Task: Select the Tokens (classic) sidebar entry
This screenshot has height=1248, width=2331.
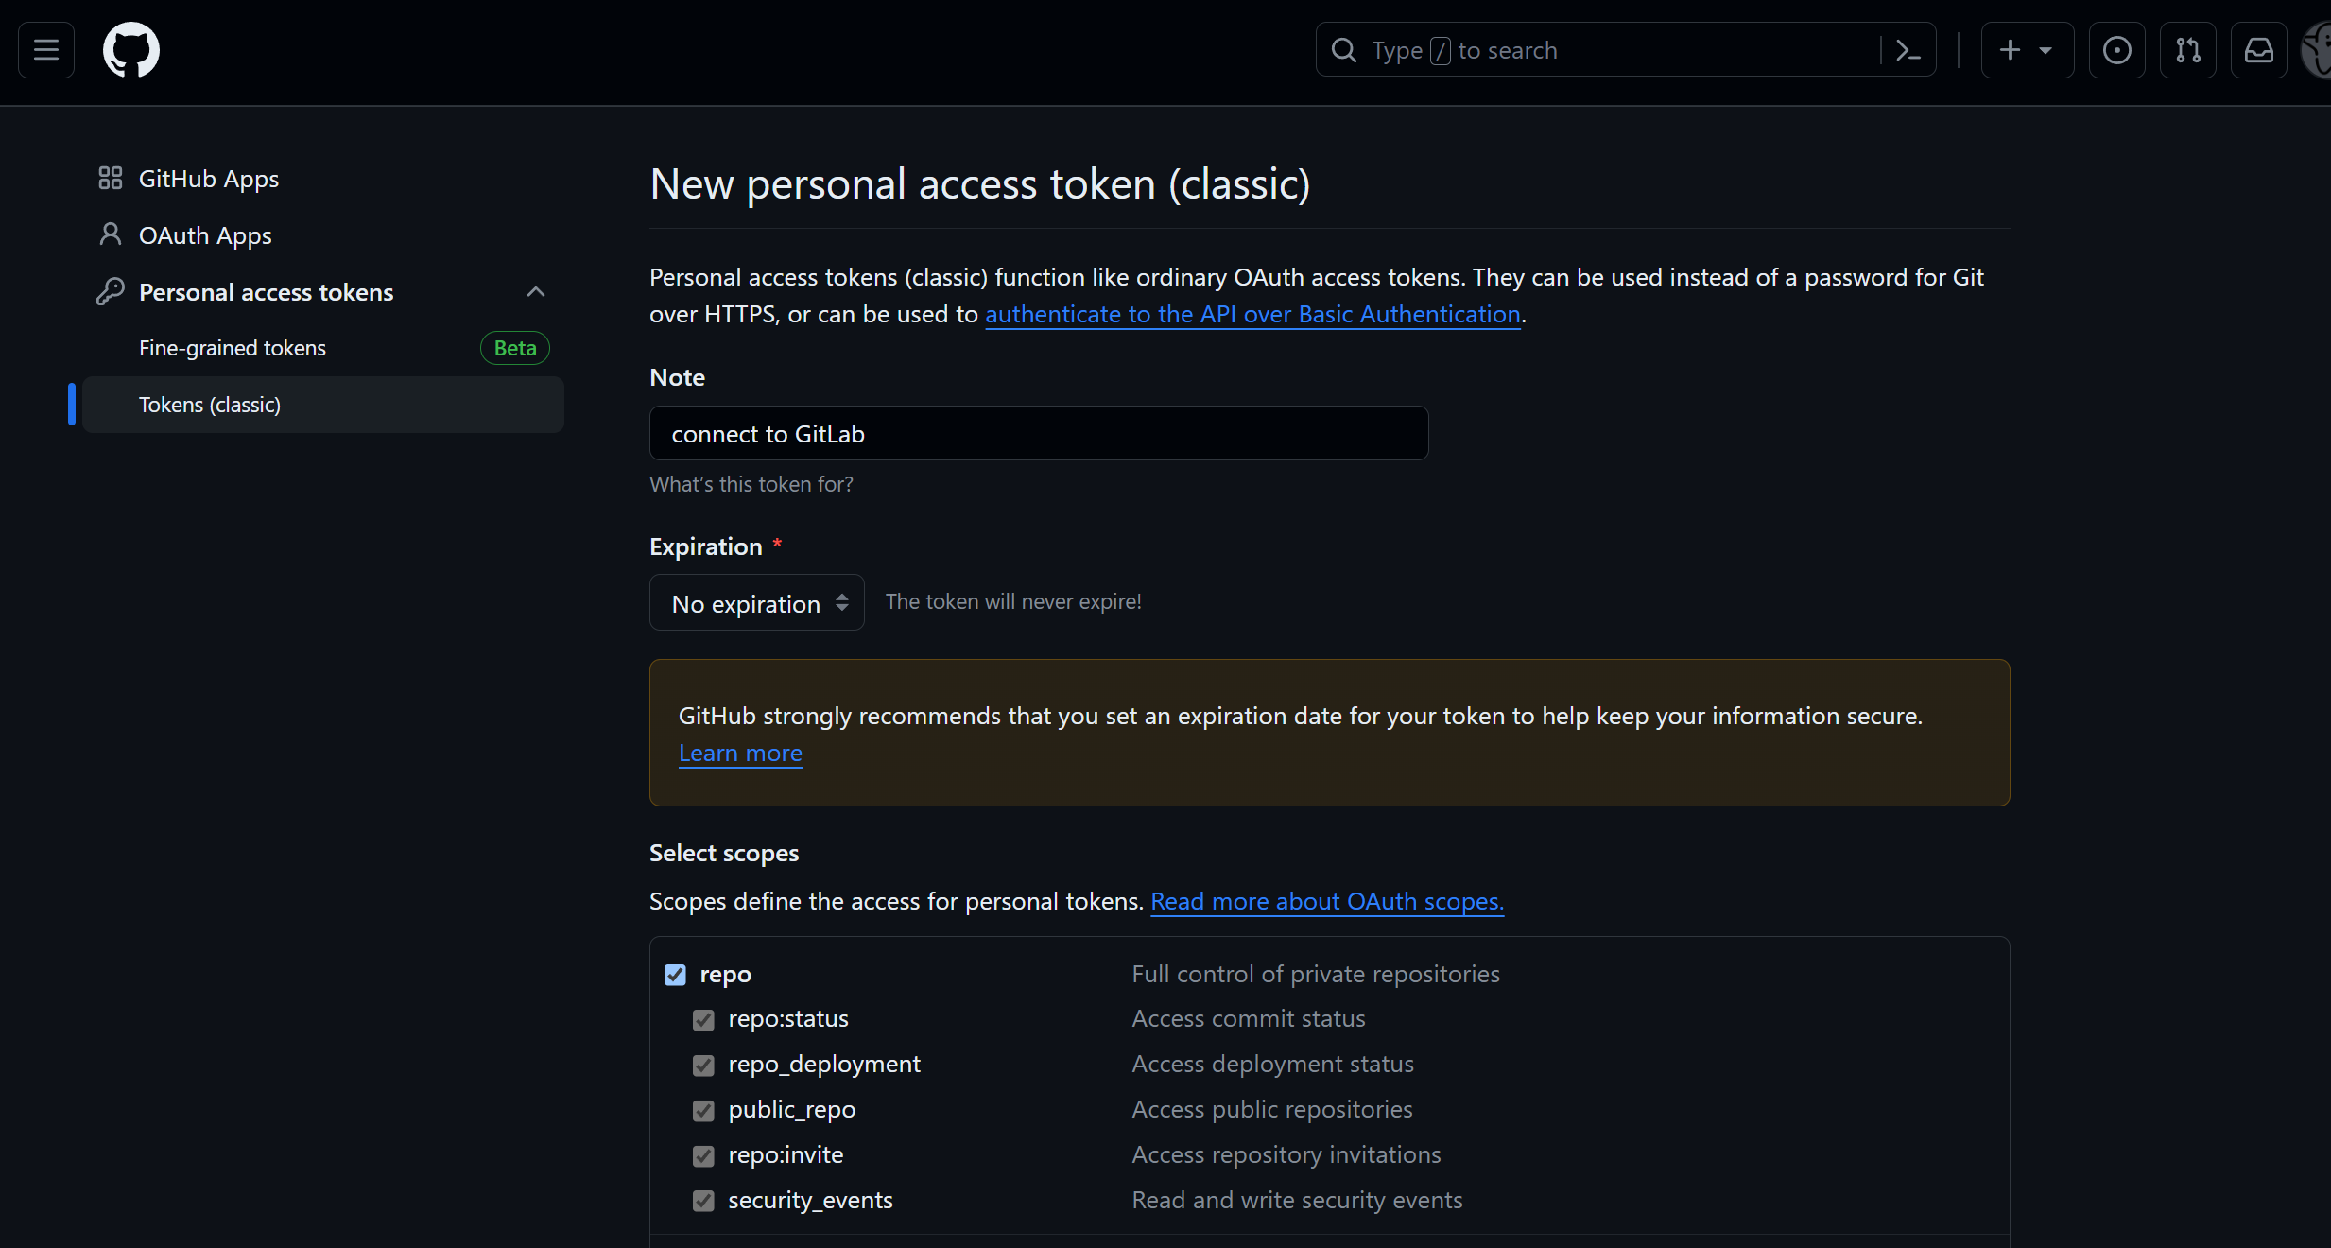Action: 209,404
